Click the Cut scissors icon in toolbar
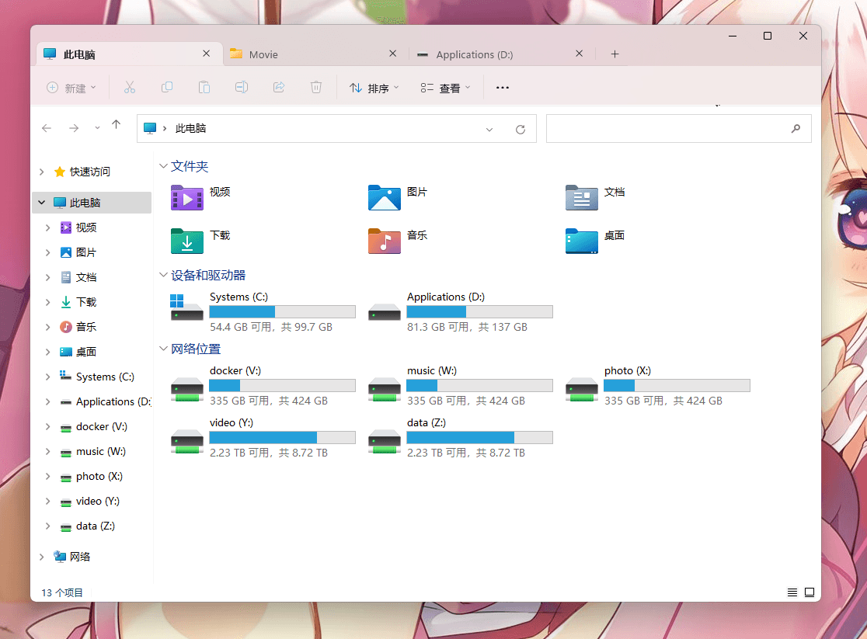This screenshot has height=639, width=867. [130, 88]
